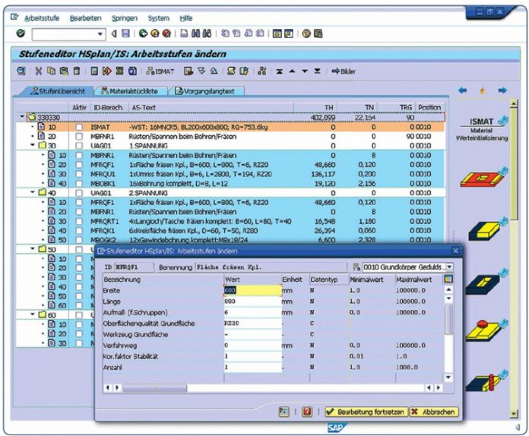Open the Hilfe menu
529x436 pixels.
(186, 18)
